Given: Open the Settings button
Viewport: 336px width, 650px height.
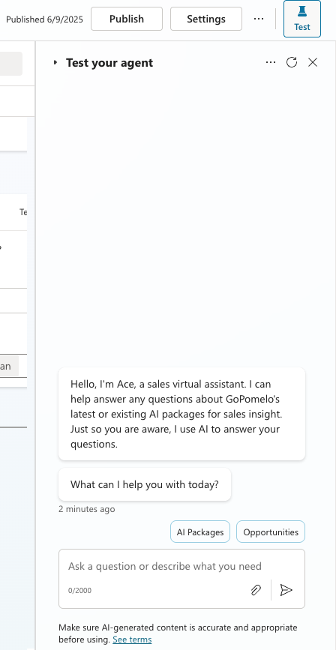Looking at the screenshot, I should pos(206,19).
